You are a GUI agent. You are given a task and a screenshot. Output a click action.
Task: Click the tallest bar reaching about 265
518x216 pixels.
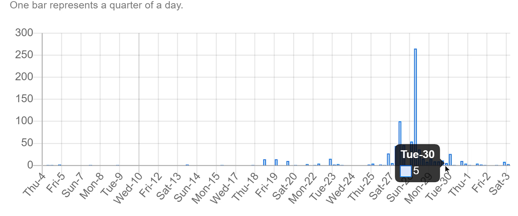415,107
